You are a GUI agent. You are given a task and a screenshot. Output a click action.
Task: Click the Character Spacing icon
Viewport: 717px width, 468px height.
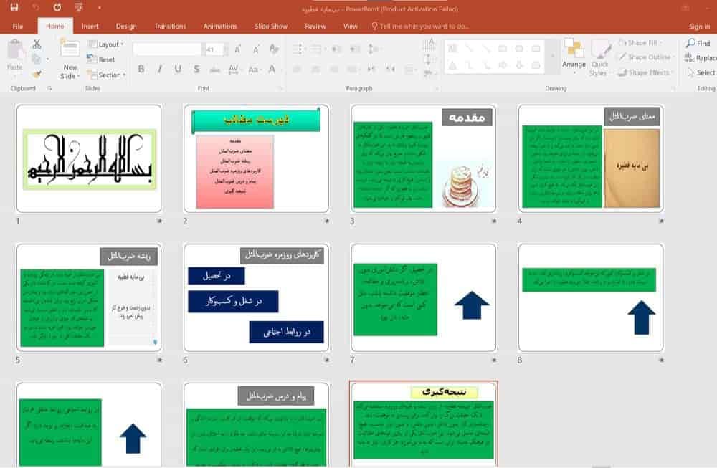point(233,69)
